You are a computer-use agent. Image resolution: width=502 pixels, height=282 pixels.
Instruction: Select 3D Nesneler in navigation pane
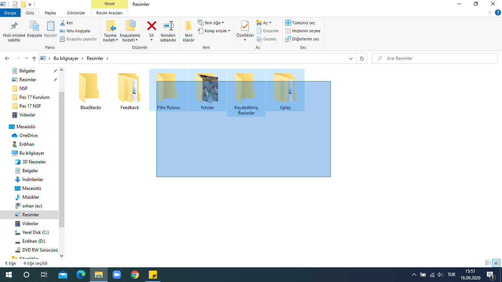click(34, 162)
